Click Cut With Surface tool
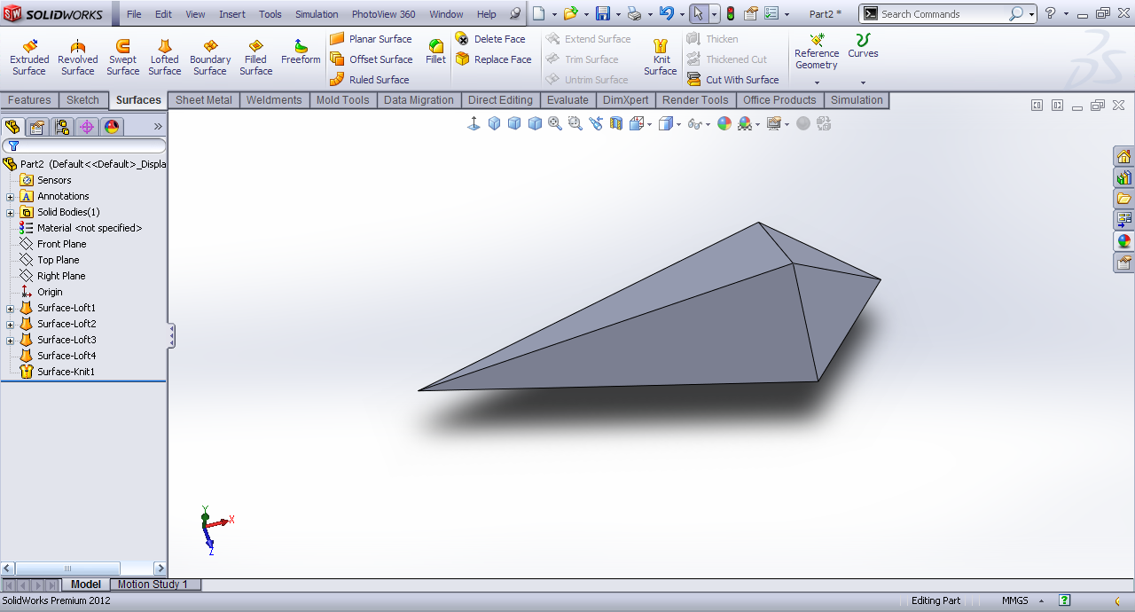Viewport: 1135px width, 612px height. [732, 80]
